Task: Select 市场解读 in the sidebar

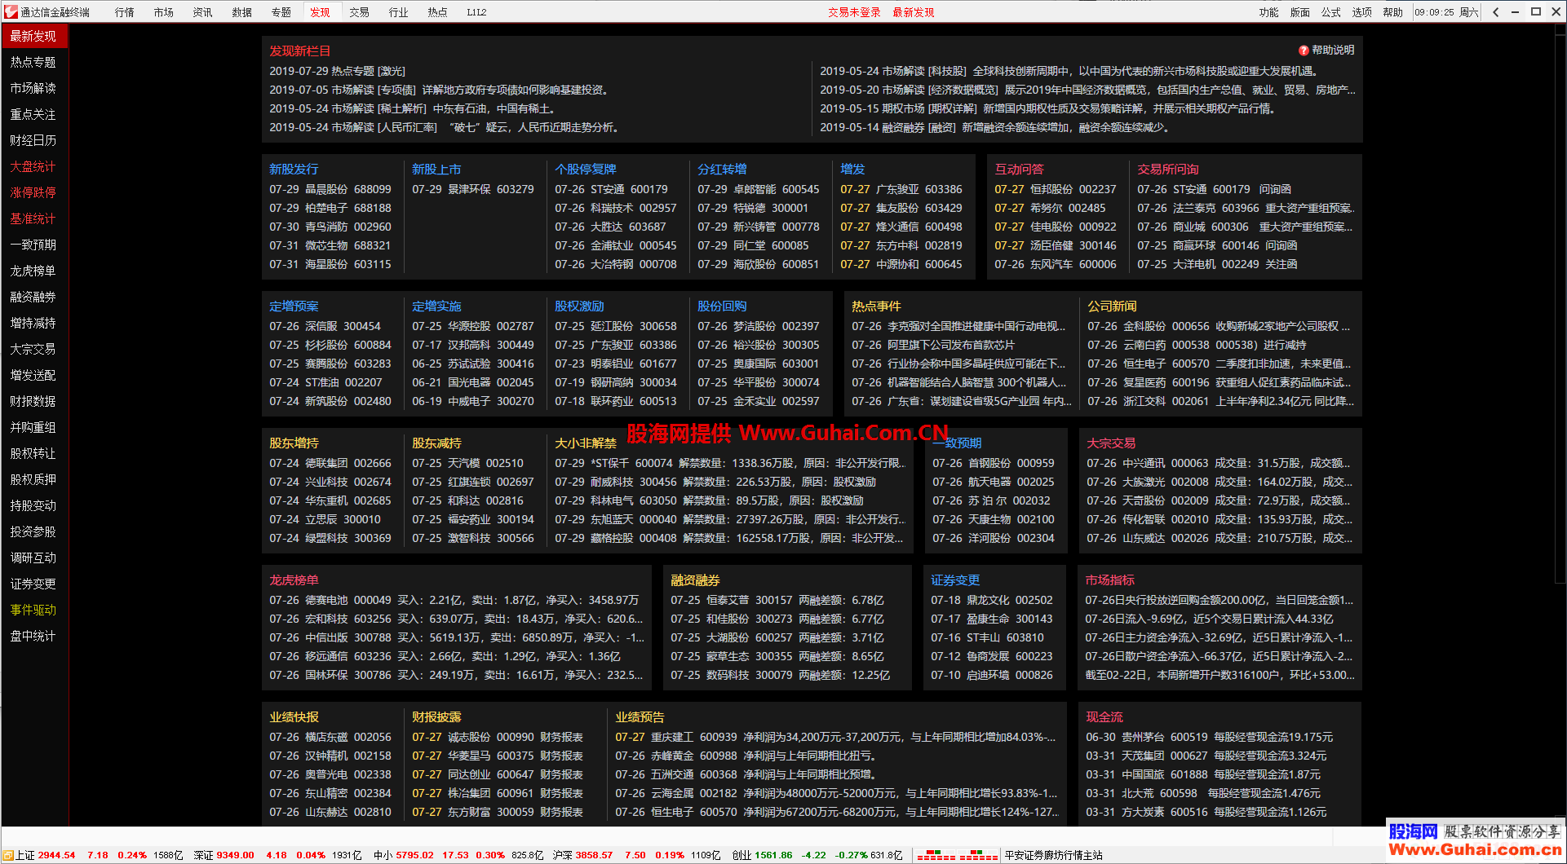Action: (33, 88)
